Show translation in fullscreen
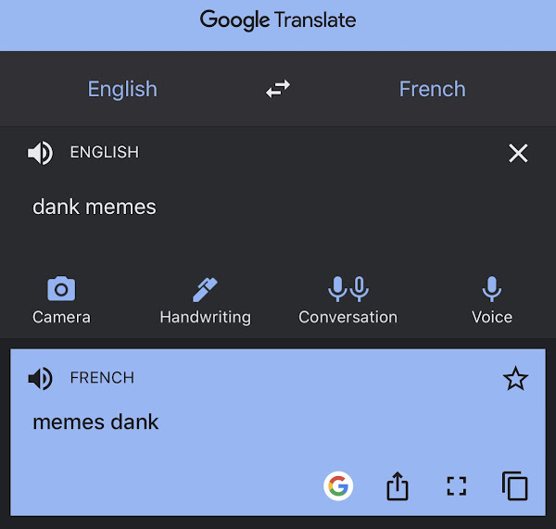Image resolution: width=556 pixels, height=529 pixels. 456,486
